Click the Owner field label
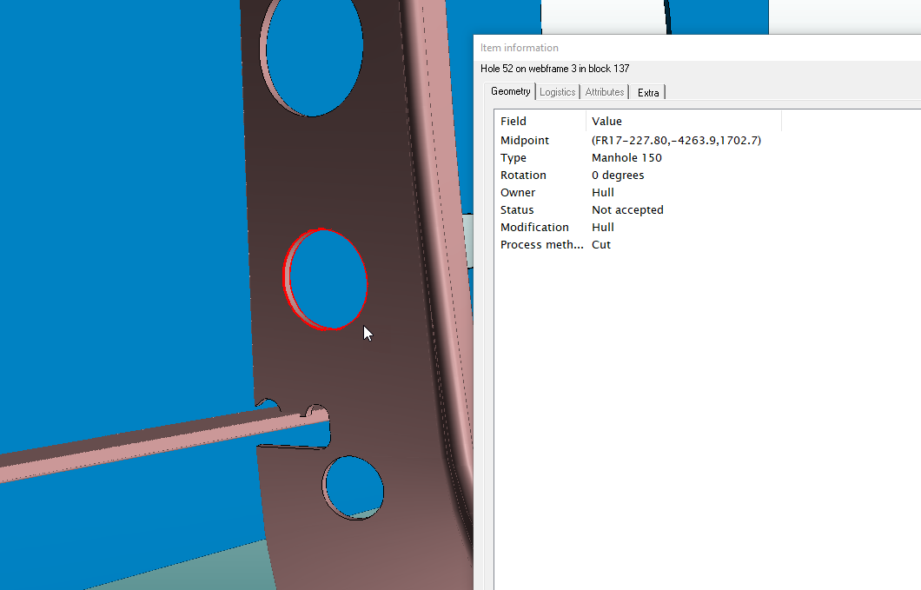The height and width of the screenshot is (590, 921). click(518, 193)
